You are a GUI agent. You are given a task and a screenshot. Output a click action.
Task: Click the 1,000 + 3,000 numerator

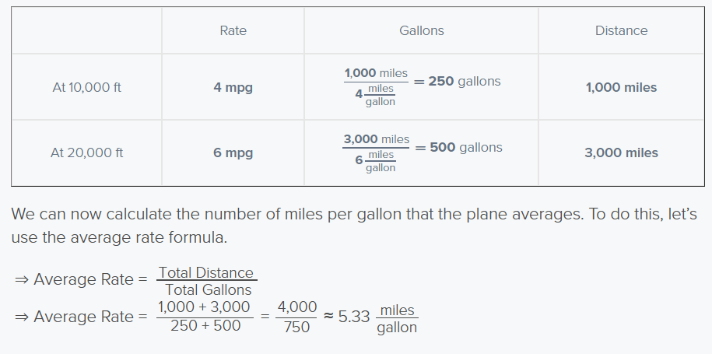[x=205, y=307]
